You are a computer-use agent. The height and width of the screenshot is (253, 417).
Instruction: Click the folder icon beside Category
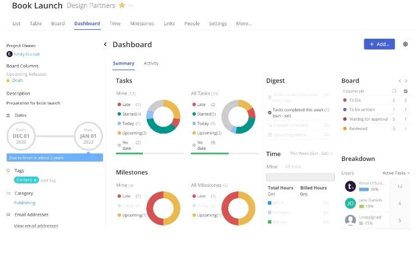click(x=8, y=194)
